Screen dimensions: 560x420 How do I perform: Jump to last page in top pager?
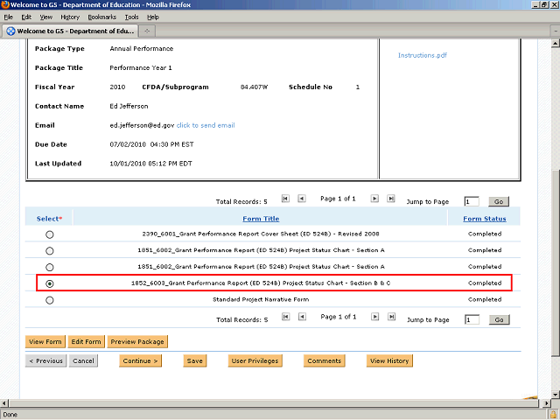[x=390, y=199]
